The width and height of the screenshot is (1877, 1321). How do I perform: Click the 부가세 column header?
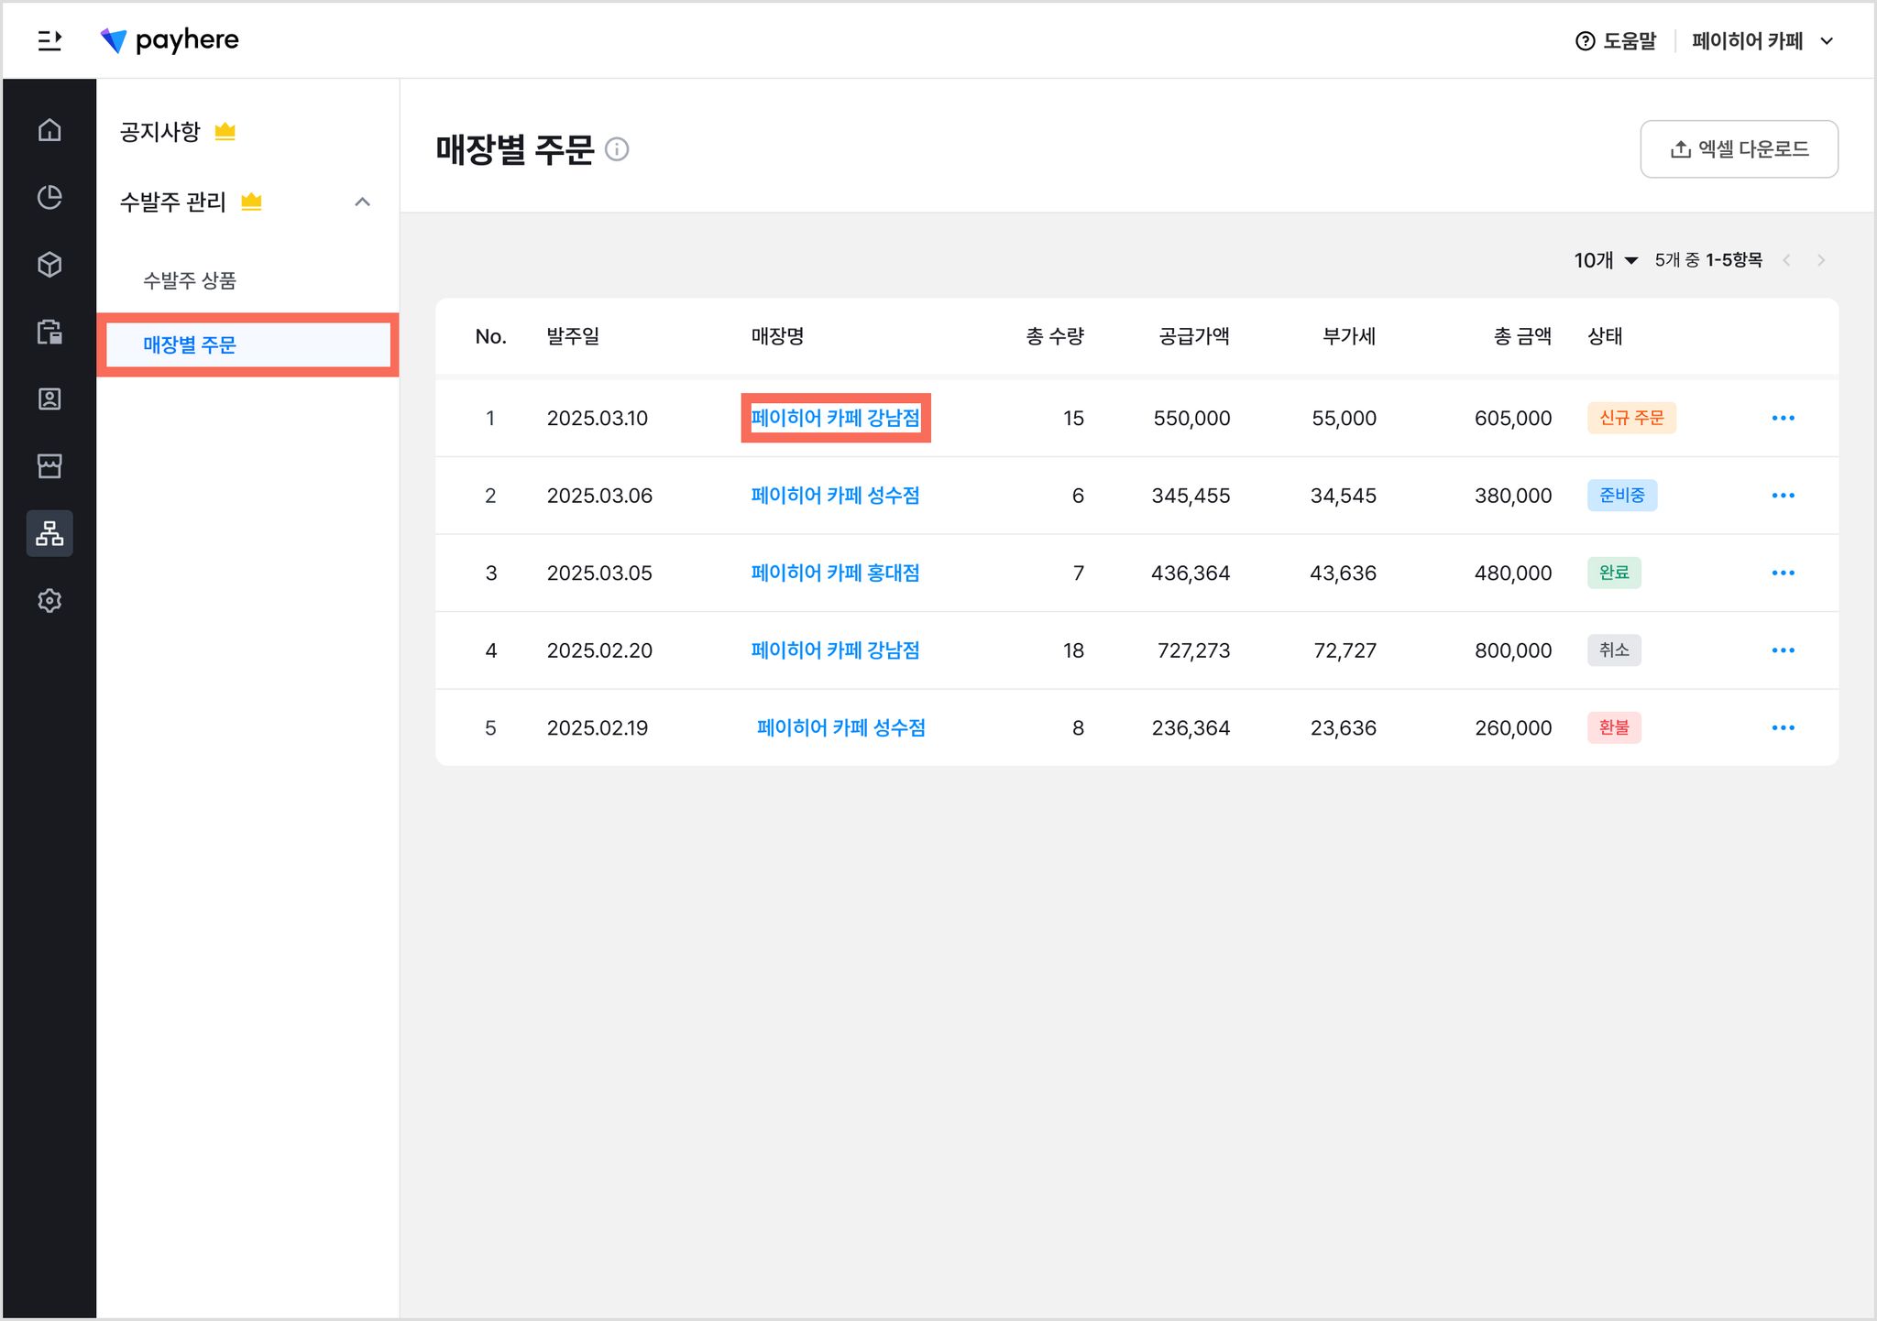1349,336
